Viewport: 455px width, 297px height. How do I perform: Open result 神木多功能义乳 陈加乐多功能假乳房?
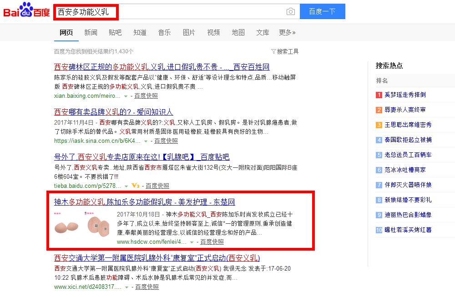(x=145, y=202)
